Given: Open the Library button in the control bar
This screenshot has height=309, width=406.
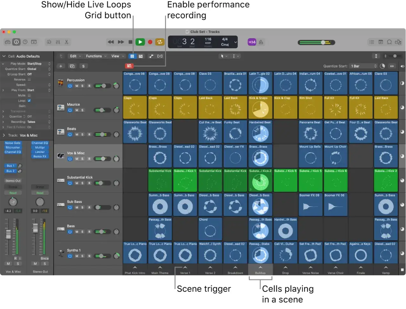Looking at the screenshot, I should pyautogui.click(x=8, y=42).
